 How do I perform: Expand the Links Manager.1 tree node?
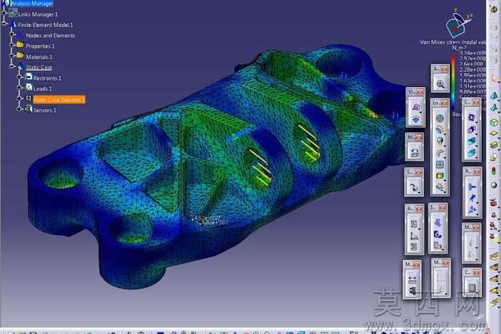4,14
